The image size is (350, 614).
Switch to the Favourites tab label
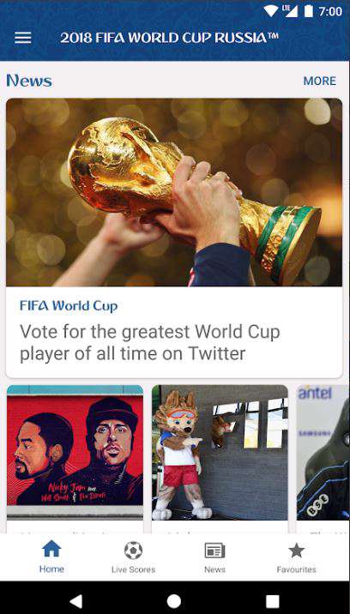tap(296, 569)
